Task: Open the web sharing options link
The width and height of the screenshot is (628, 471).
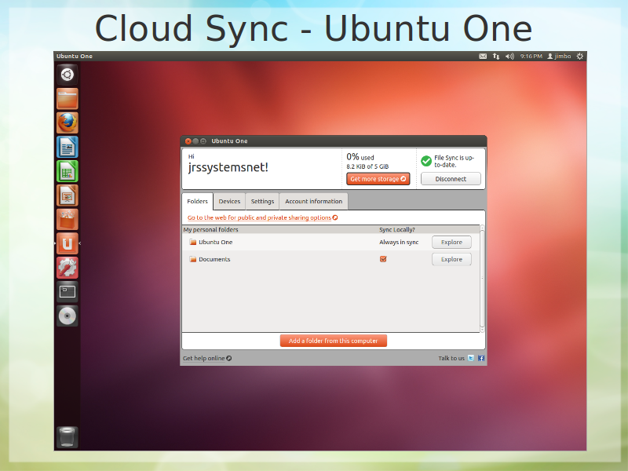Action: tap(263, 217)
